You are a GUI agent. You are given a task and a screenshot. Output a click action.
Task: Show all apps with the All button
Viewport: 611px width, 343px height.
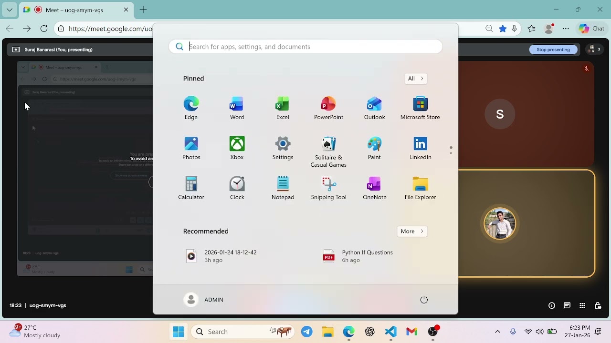[415, 79]
